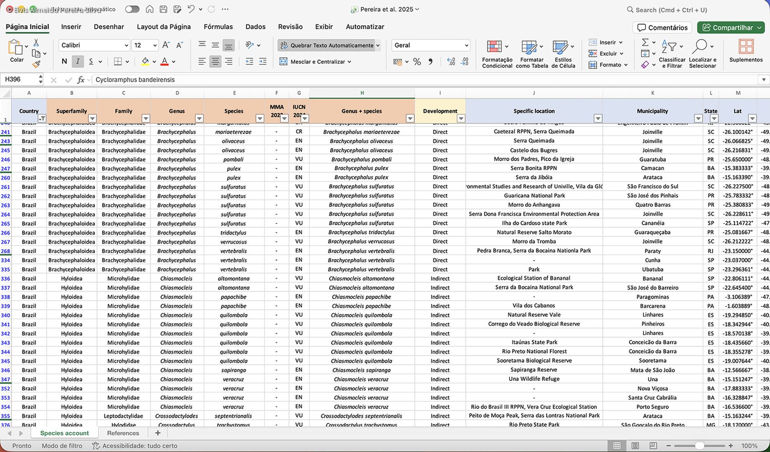
Task: Click the increase font size icon
Action: click(x=166, y=45)
